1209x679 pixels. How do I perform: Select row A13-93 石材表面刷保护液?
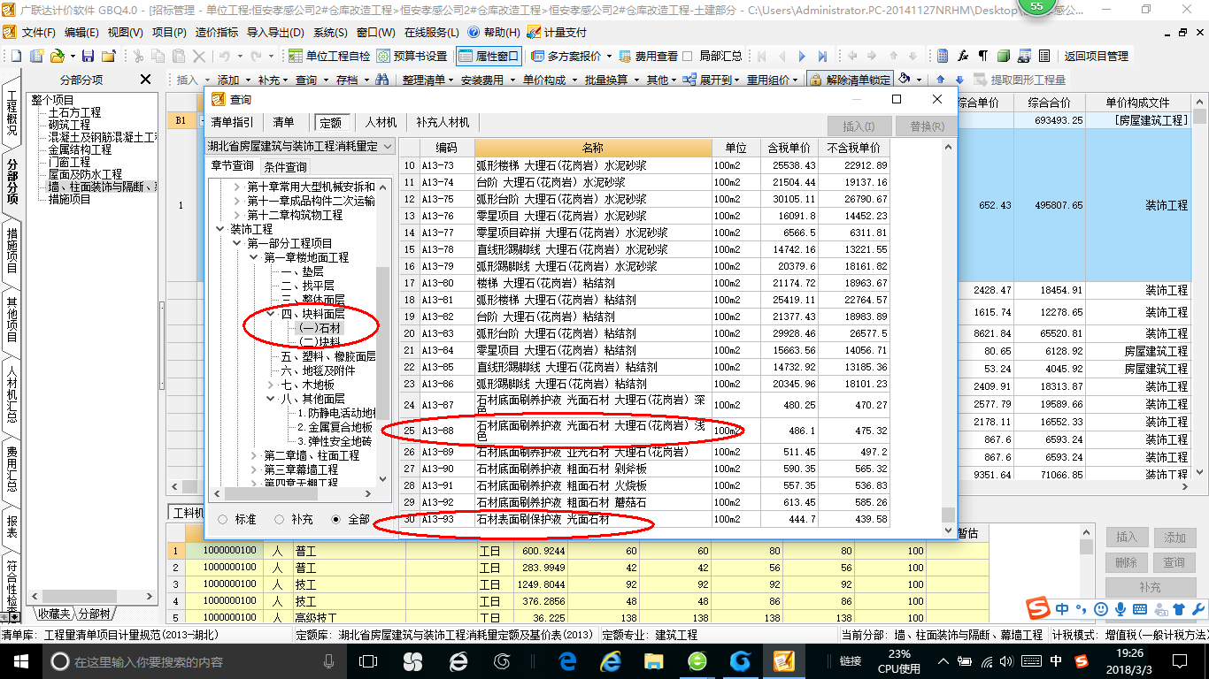645,519
